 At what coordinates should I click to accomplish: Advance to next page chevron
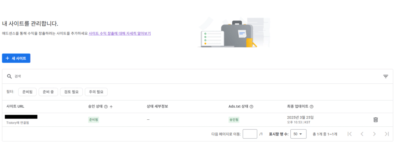tap(374, 134)
